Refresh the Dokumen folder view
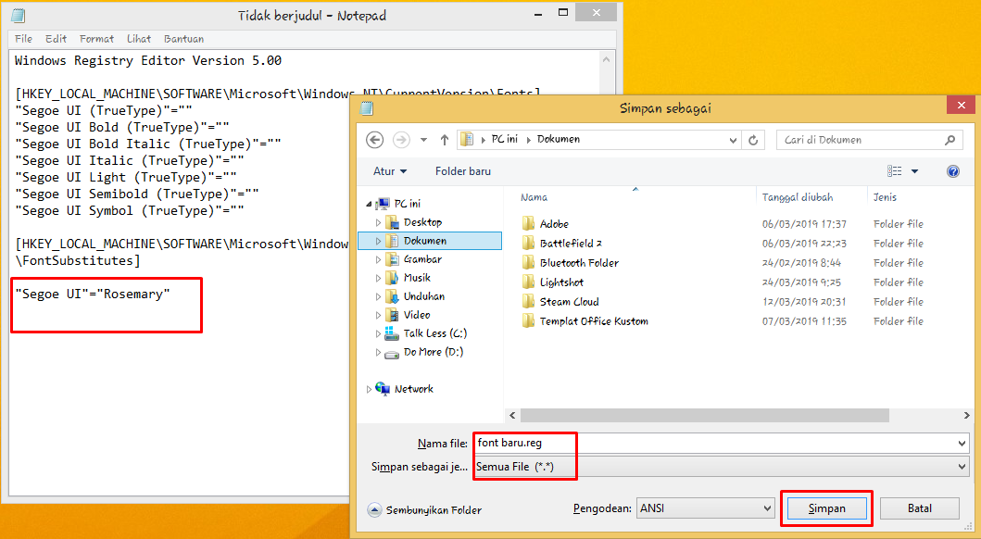The width and height of the screenshot is (981, 539). pos(753,140)
